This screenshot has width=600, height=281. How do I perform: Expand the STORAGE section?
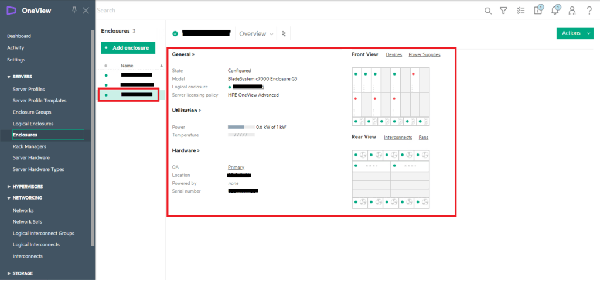point(21,273)
